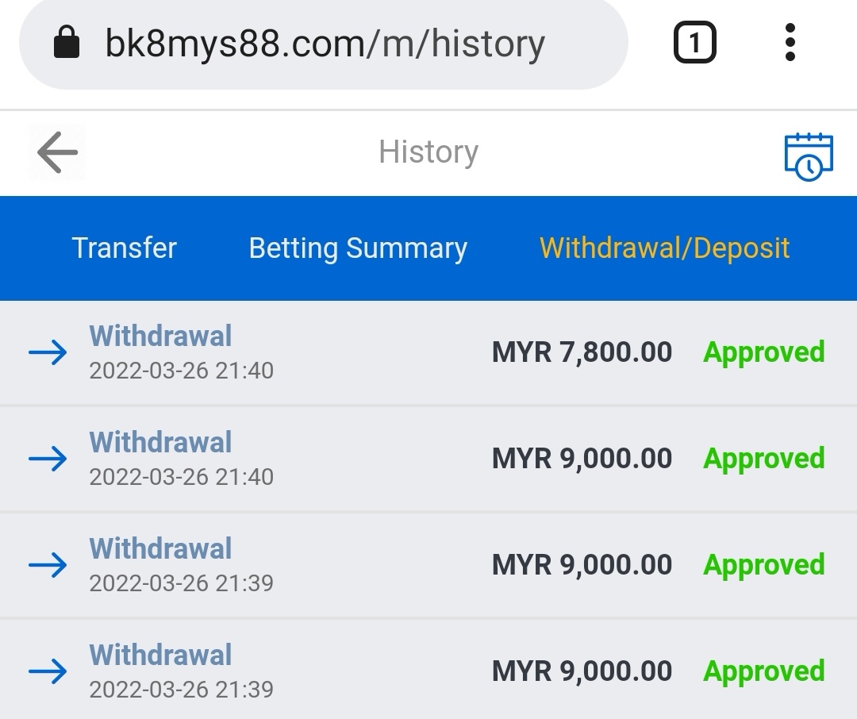Switch to the Betting Summary tab
Viewport: 857px width, 719px height.
coord(358,248)
